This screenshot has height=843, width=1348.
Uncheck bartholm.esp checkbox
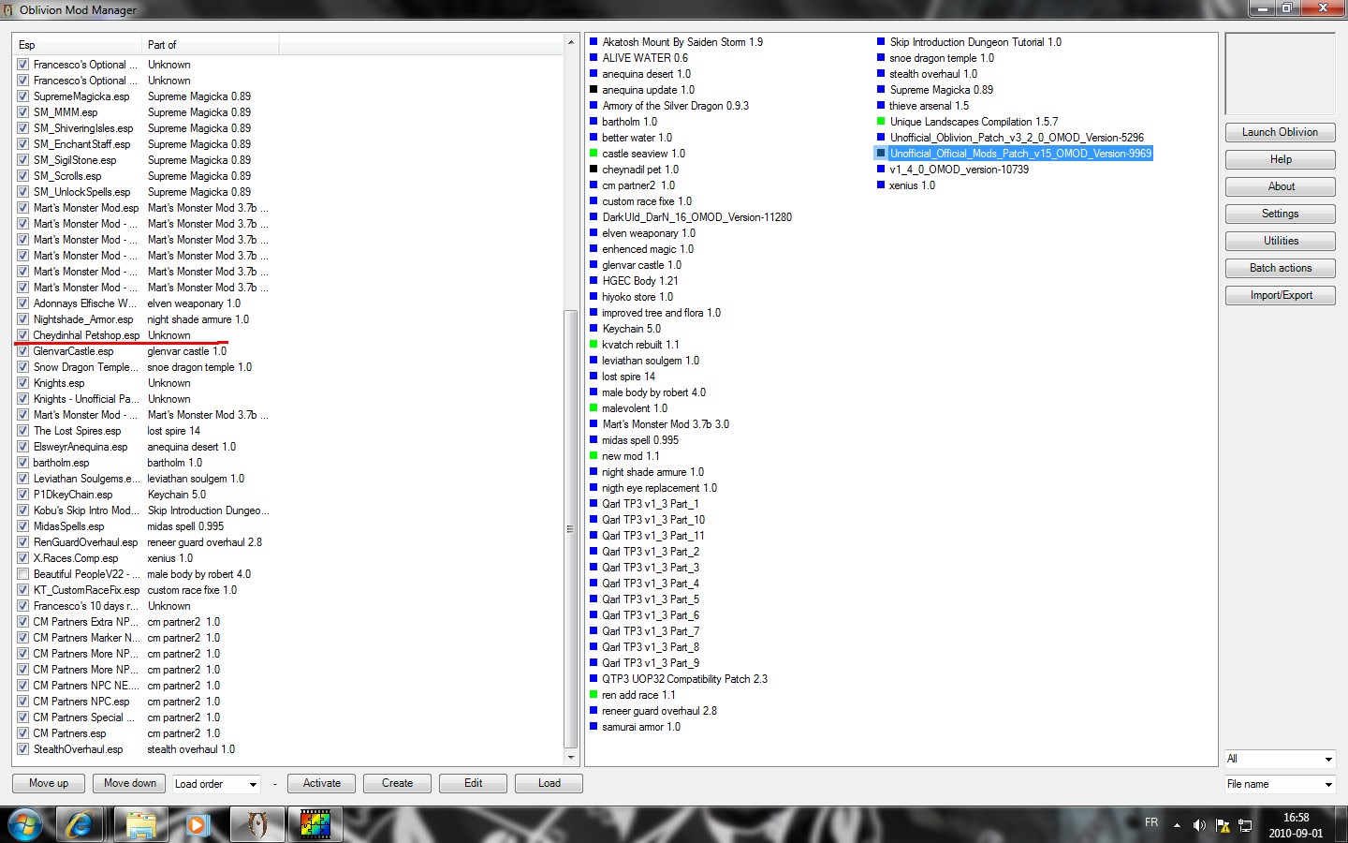click(x=22, y=463)
